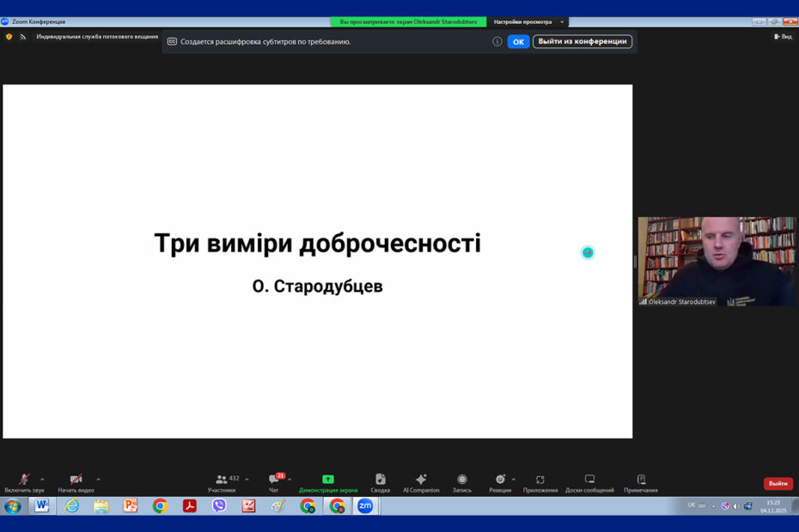
Task: Open the Реакции reactions picker
Action: [500, 481]
